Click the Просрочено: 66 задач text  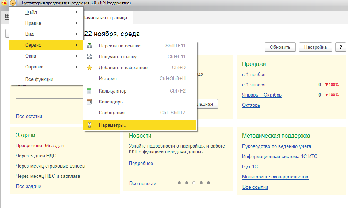coord(40,146)
